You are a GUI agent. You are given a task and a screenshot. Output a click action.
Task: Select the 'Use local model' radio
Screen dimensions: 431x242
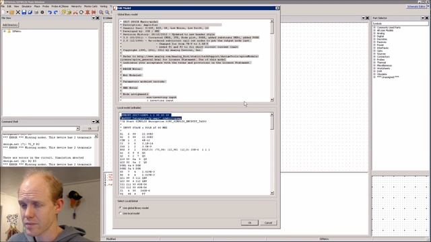(x=121, y=213)
